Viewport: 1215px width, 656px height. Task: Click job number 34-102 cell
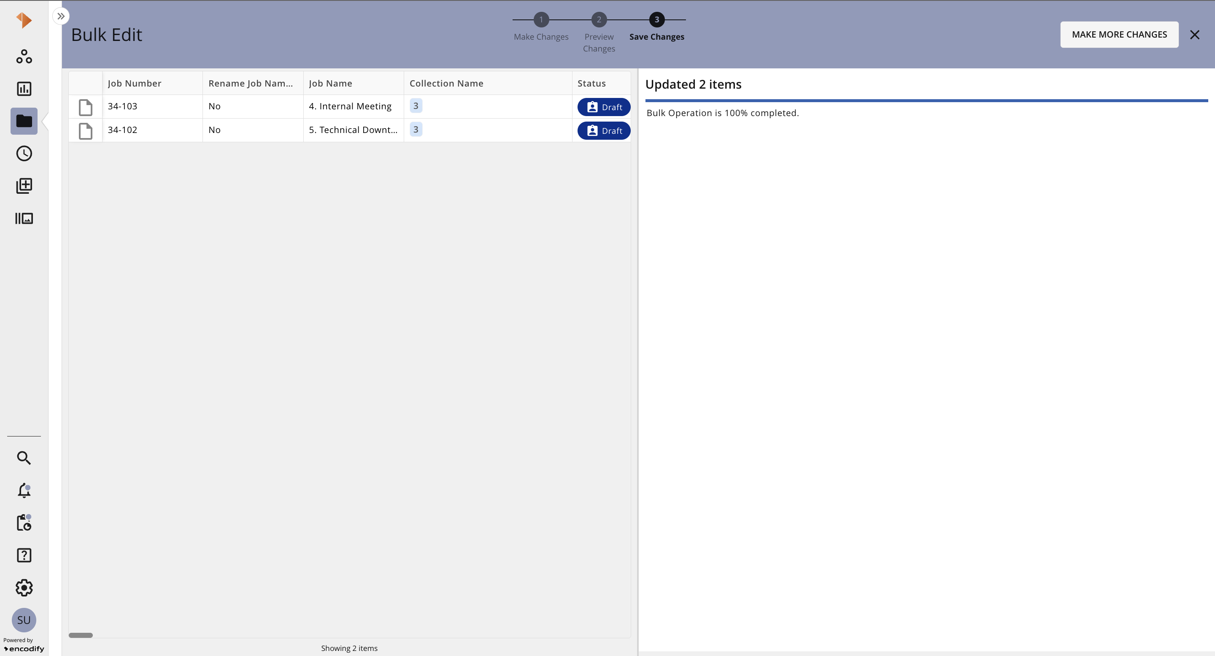(x=152, y=130)
